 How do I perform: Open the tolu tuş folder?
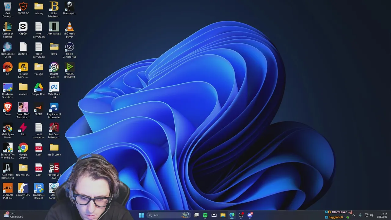coord(38,9)
